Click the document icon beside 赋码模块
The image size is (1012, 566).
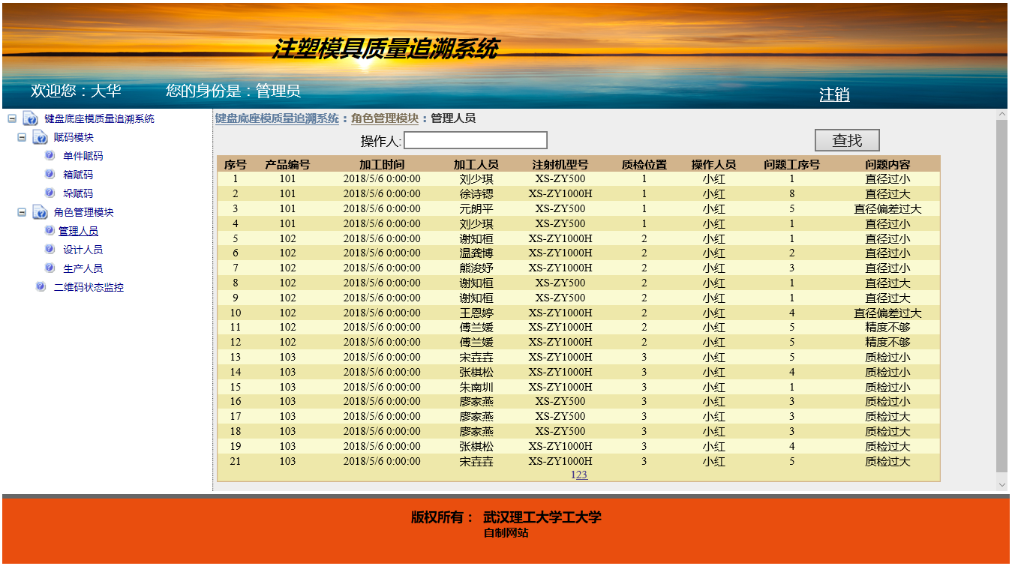pyautogui.click(x=41, y=137)
